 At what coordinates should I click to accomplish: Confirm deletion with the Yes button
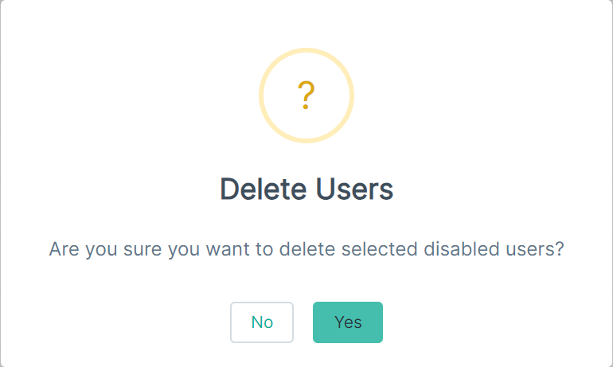(348, 322)
